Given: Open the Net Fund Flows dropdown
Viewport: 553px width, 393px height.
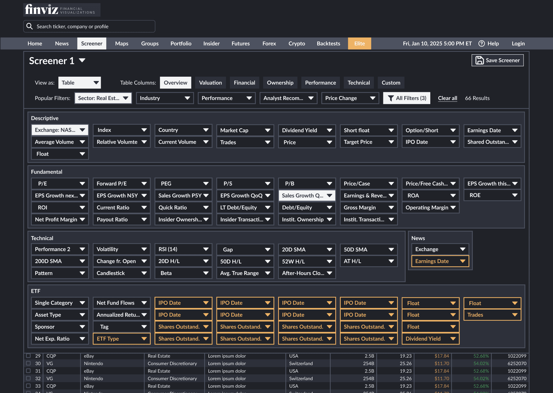Looking at the screenshot, I should click(121, 303).
